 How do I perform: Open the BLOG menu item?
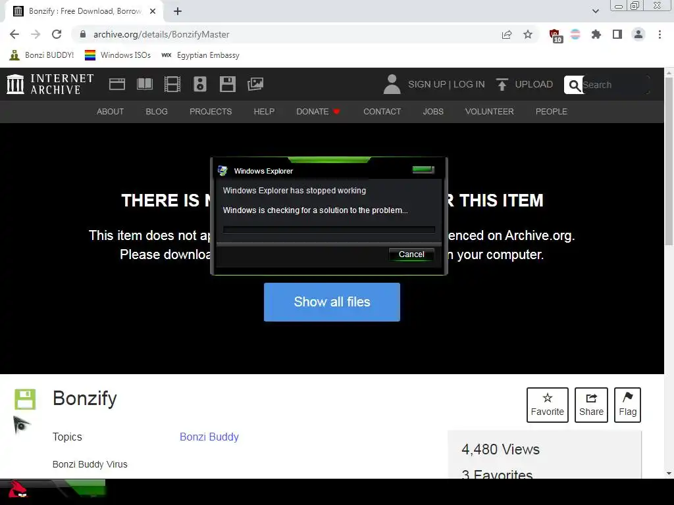pos(157,112)
